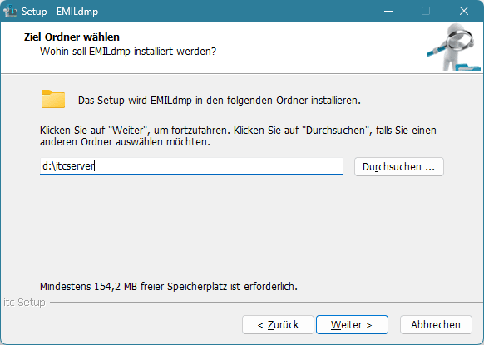Click the yellow folder icon
This screenshot has width=484, height=345.
[x=53, y=99]
